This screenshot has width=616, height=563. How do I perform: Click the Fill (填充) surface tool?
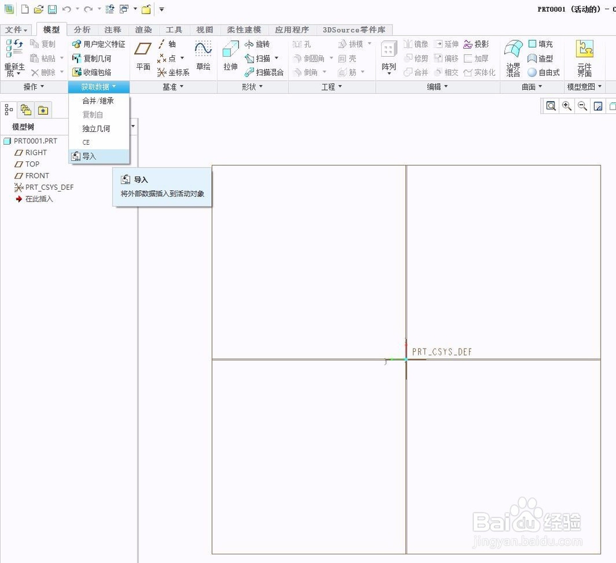541,44
